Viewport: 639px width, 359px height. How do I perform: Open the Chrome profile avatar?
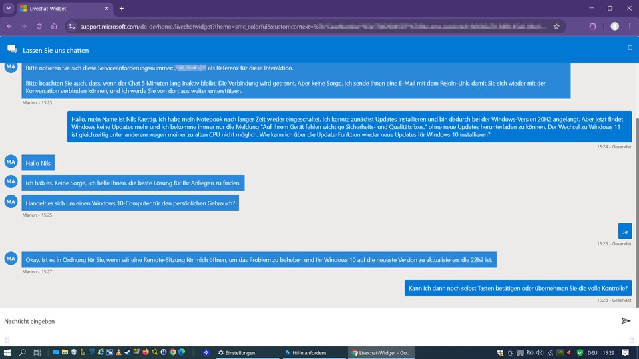click(614, 26)
